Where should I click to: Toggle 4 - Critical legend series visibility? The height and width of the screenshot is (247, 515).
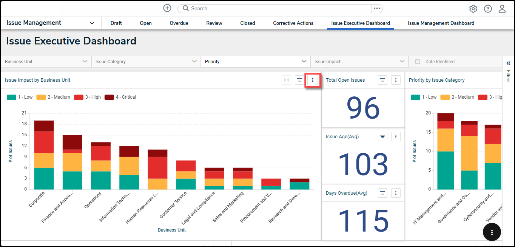[x=120, y=97]
